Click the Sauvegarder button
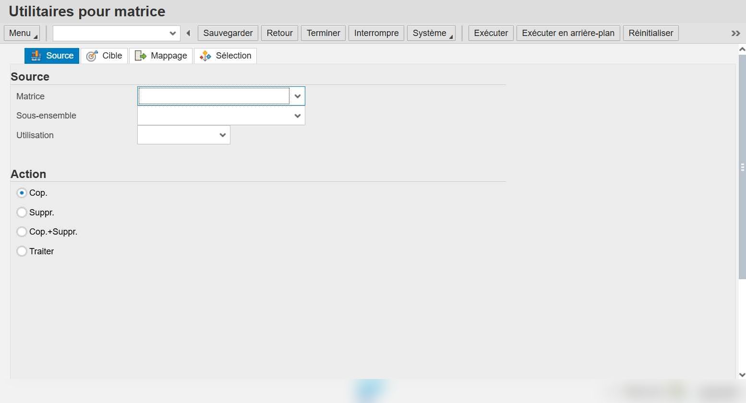Viewport: 746px width, 403px height. (x=228, y=33)
